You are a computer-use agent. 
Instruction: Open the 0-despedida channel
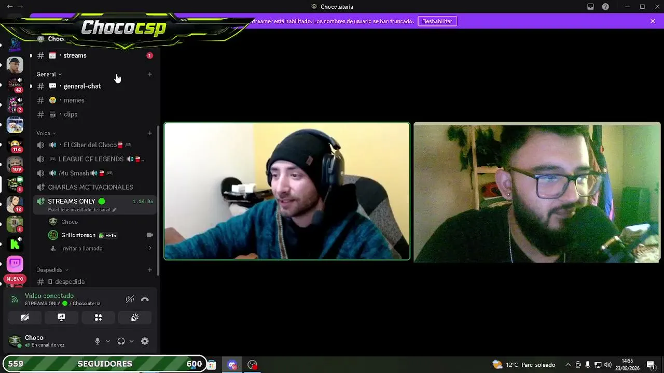click(94, 282)
